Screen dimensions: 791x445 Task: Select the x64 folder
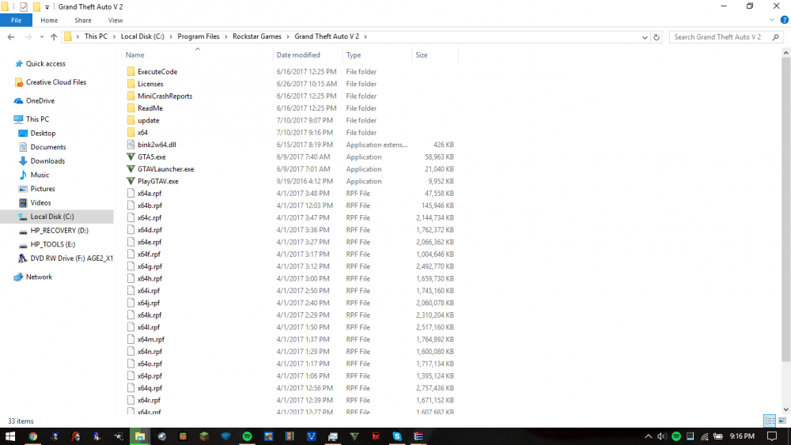(x=142, y=133)
